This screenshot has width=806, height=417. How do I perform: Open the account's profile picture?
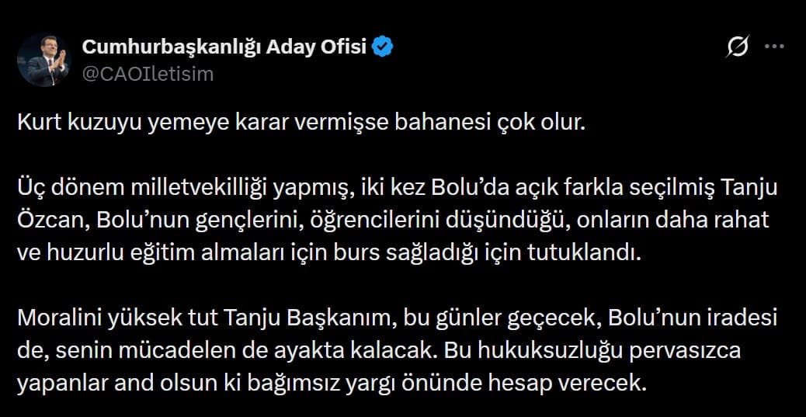tap(44, 60)
